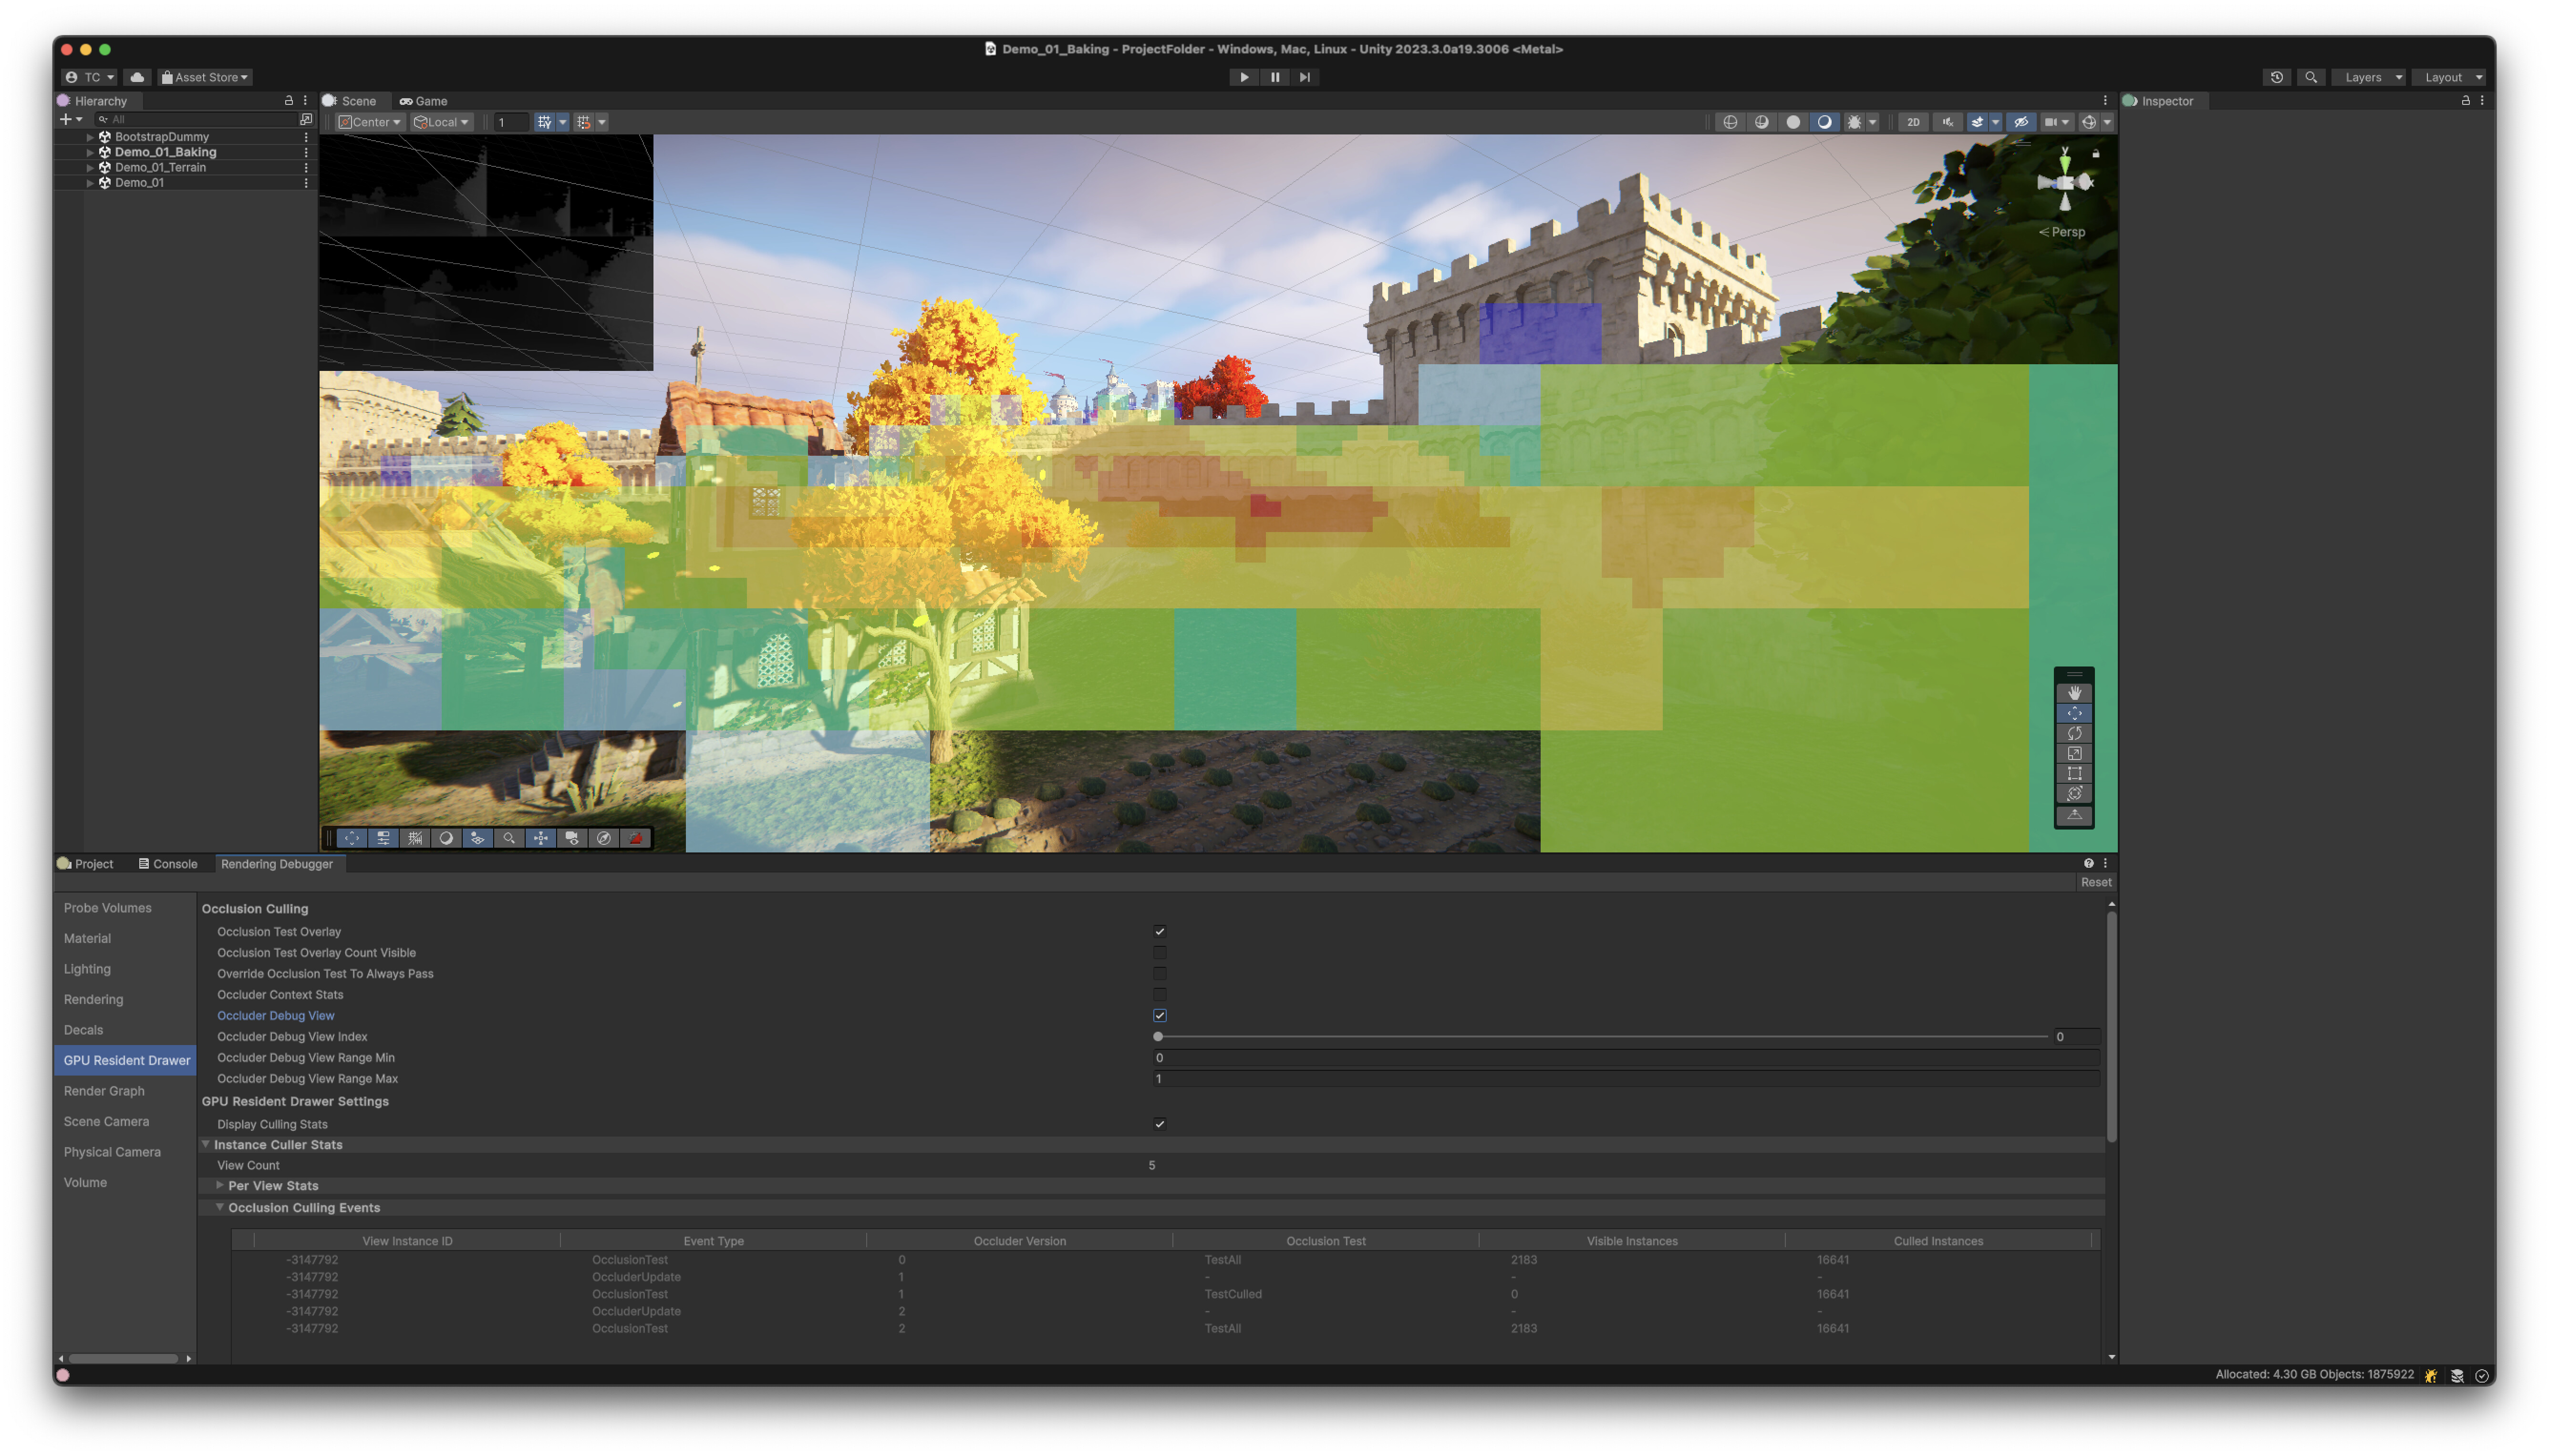The width and height of the screenshot is (2549, 1456).
Task: Toggle 2D scene view mode
Action: pyautogui.click(x=1913, y=122)
